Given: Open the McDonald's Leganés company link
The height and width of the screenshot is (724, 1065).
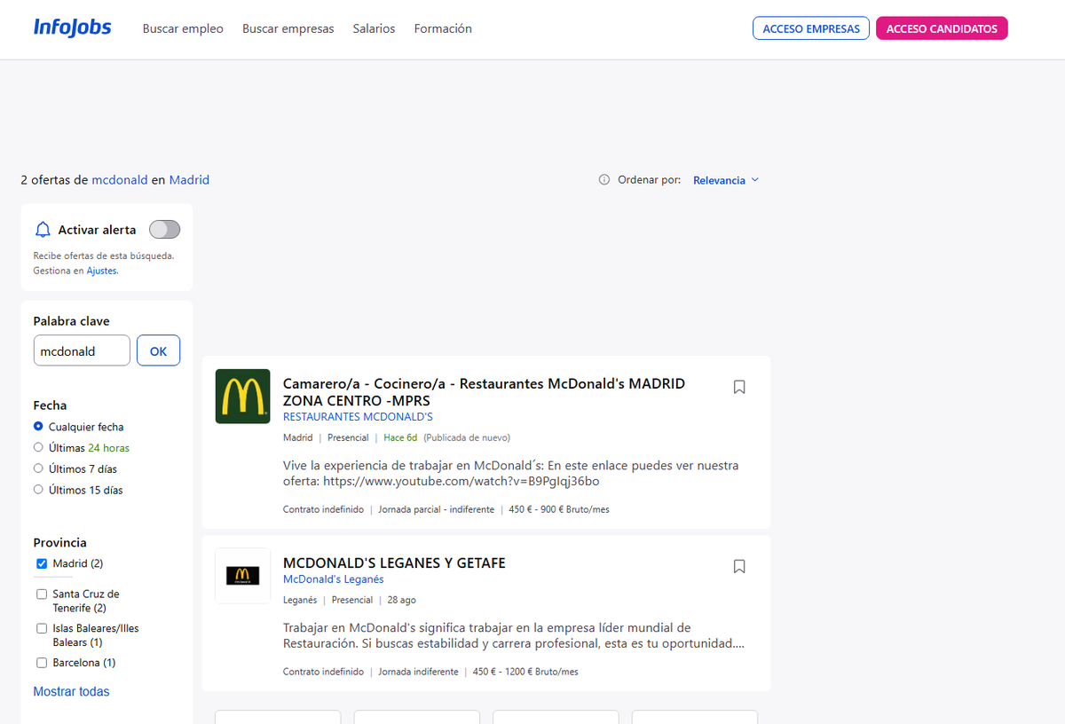Looking at the screenshot, I should pos(334,579).
